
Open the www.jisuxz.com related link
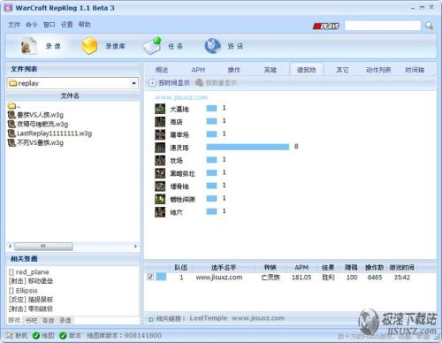click(x=258, y=318)
